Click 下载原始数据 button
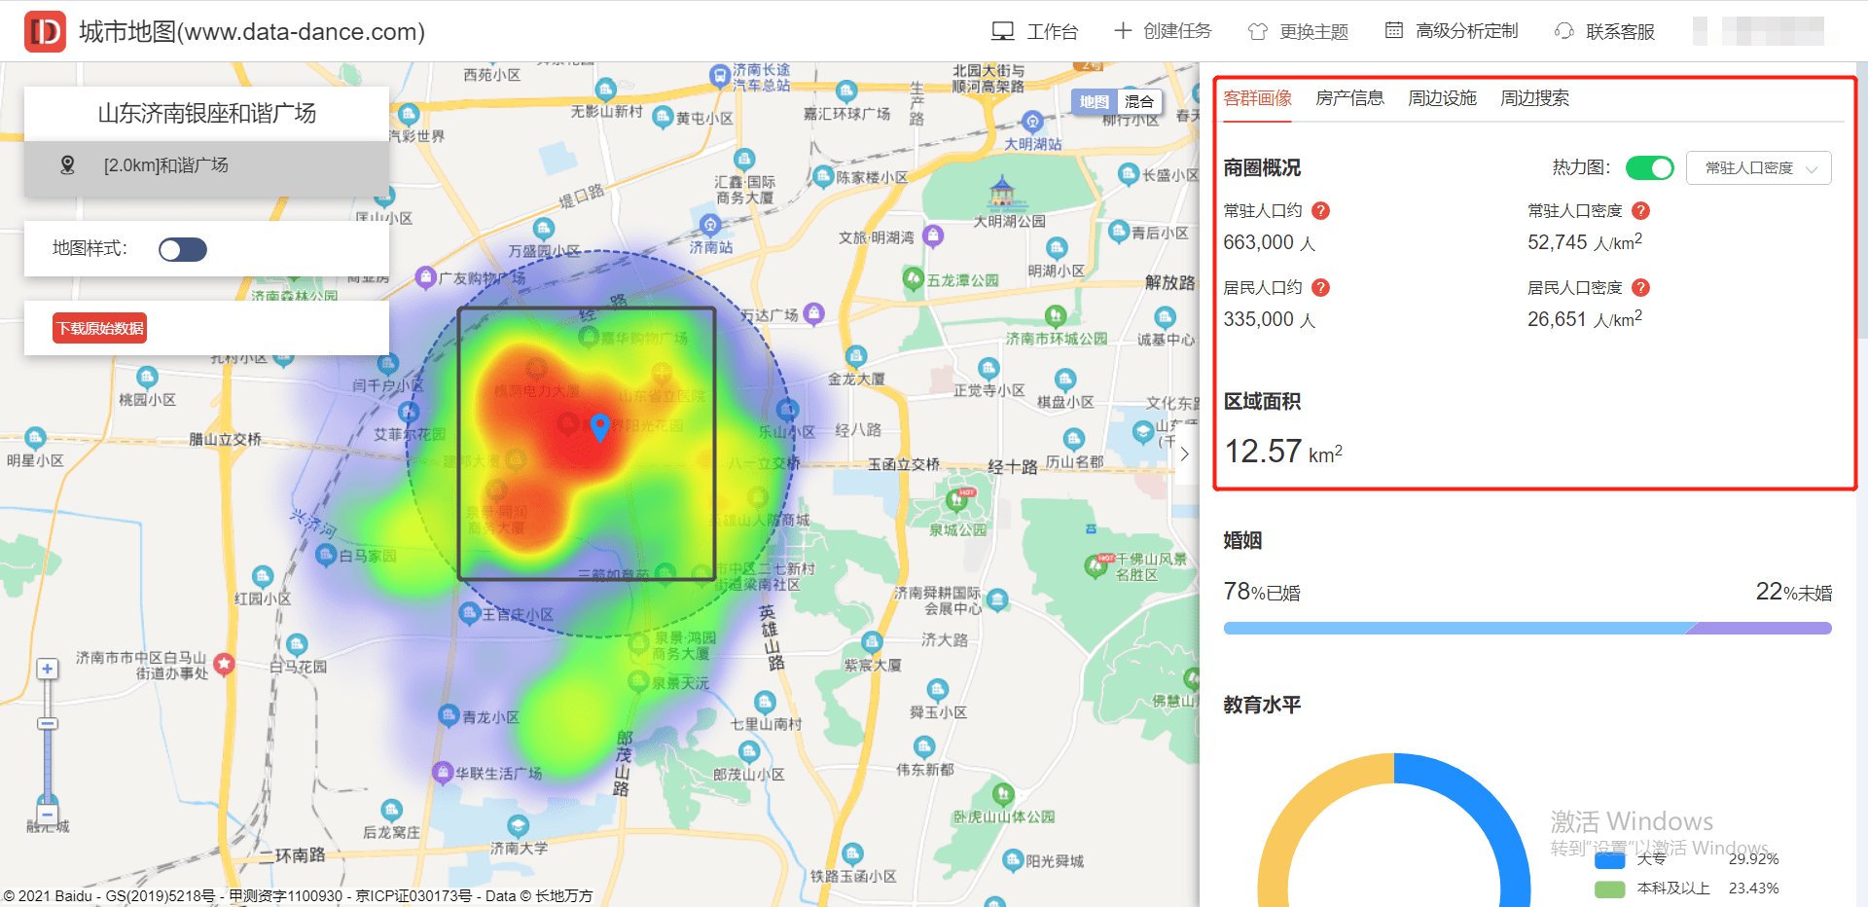This screenshot has width=1868, height=907. point(100,328)
